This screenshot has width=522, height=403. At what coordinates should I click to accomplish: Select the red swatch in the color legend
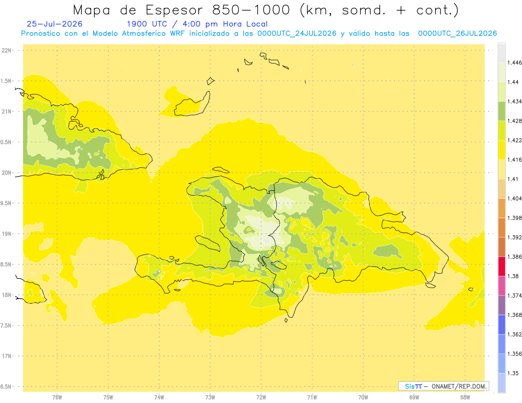502,266
